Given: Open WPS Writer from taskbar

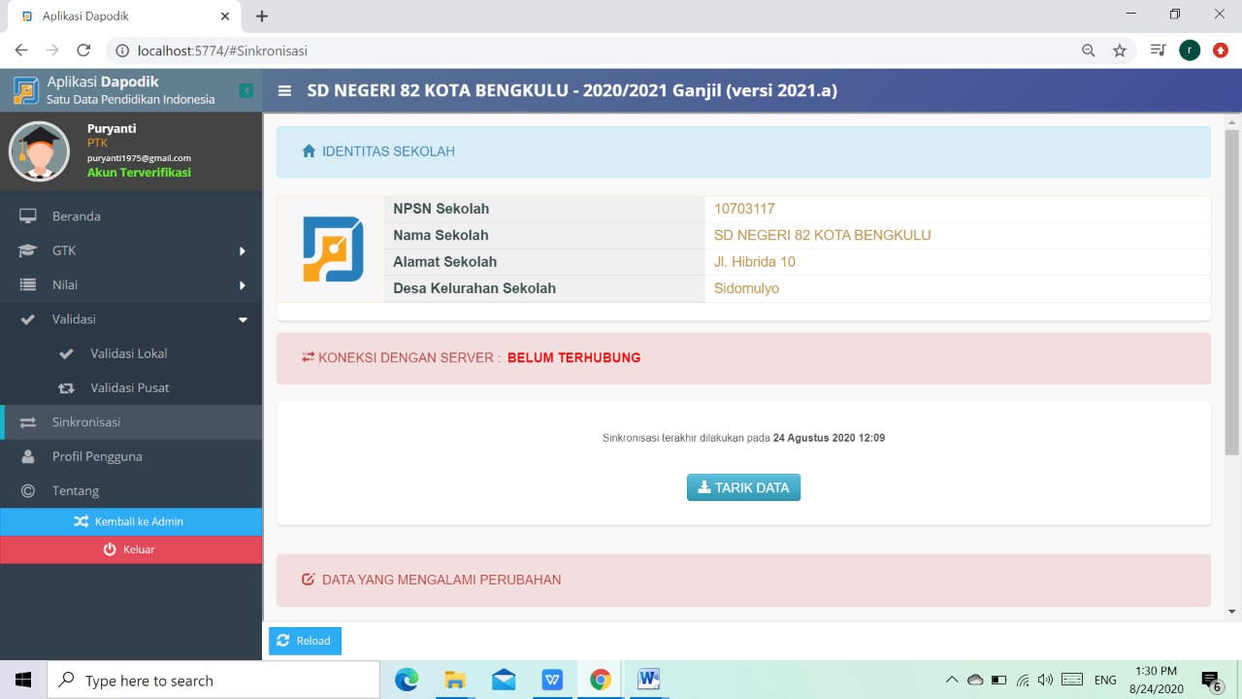Looking at the screenshot, I should tap(552, 680).
